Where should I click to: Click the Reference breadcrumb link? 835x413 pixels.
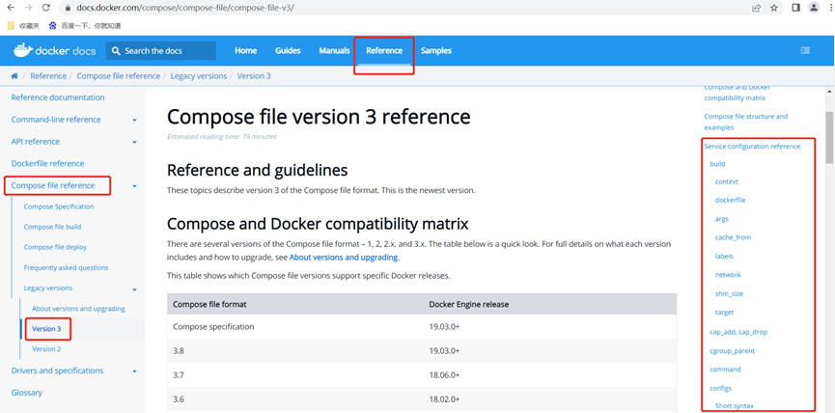pyautogui.click(x=48, y=76)
